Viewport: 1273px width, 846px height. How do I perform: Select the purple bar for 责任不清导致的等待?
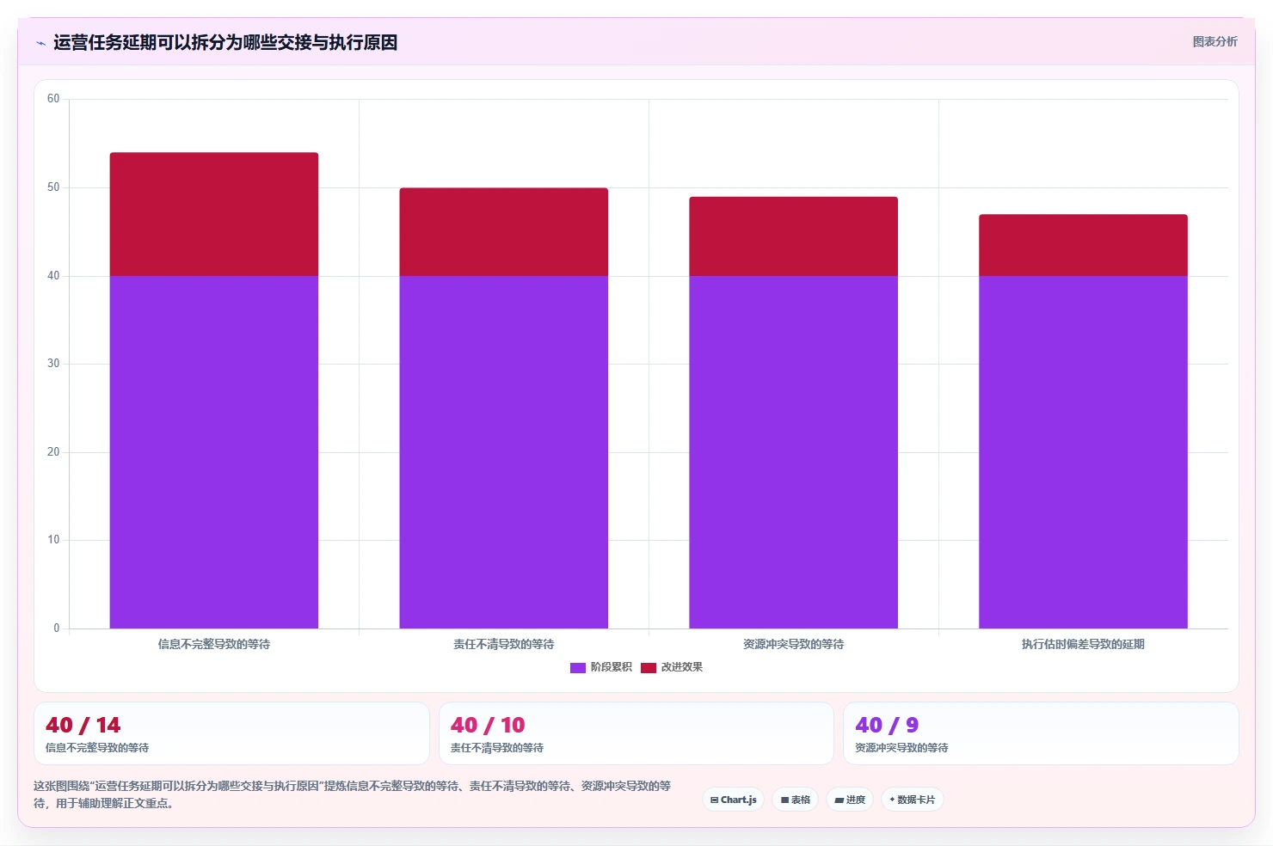click(x=504, y=452)
